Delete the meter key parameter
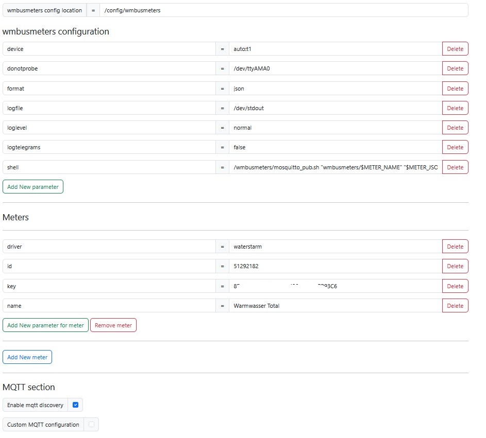This screenshot has height=438, width=486. (x=455, y=286)
